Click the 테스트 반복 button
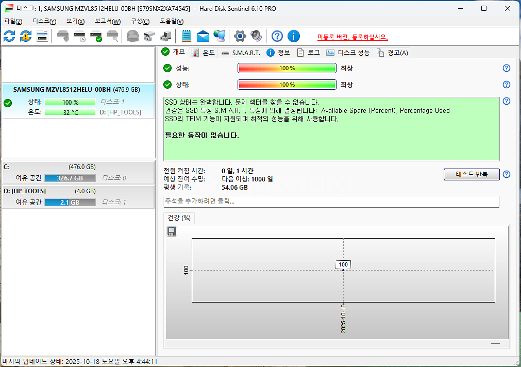521x367 pixels. click(x=471, y=174)
